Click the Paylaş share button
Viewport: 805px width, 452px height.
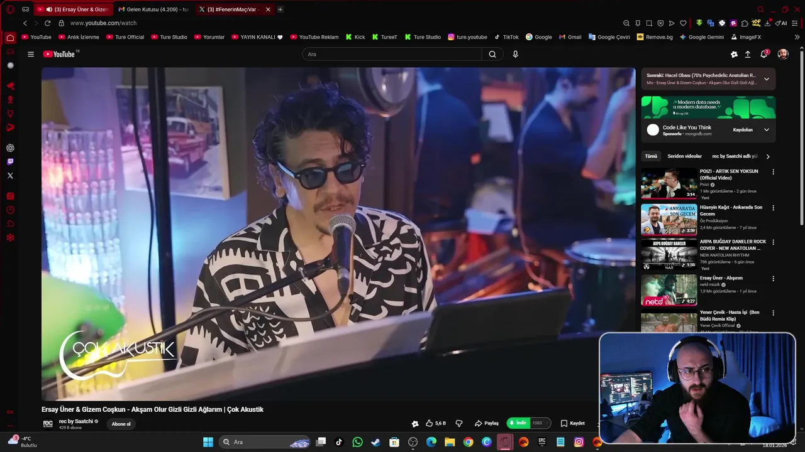487,423
